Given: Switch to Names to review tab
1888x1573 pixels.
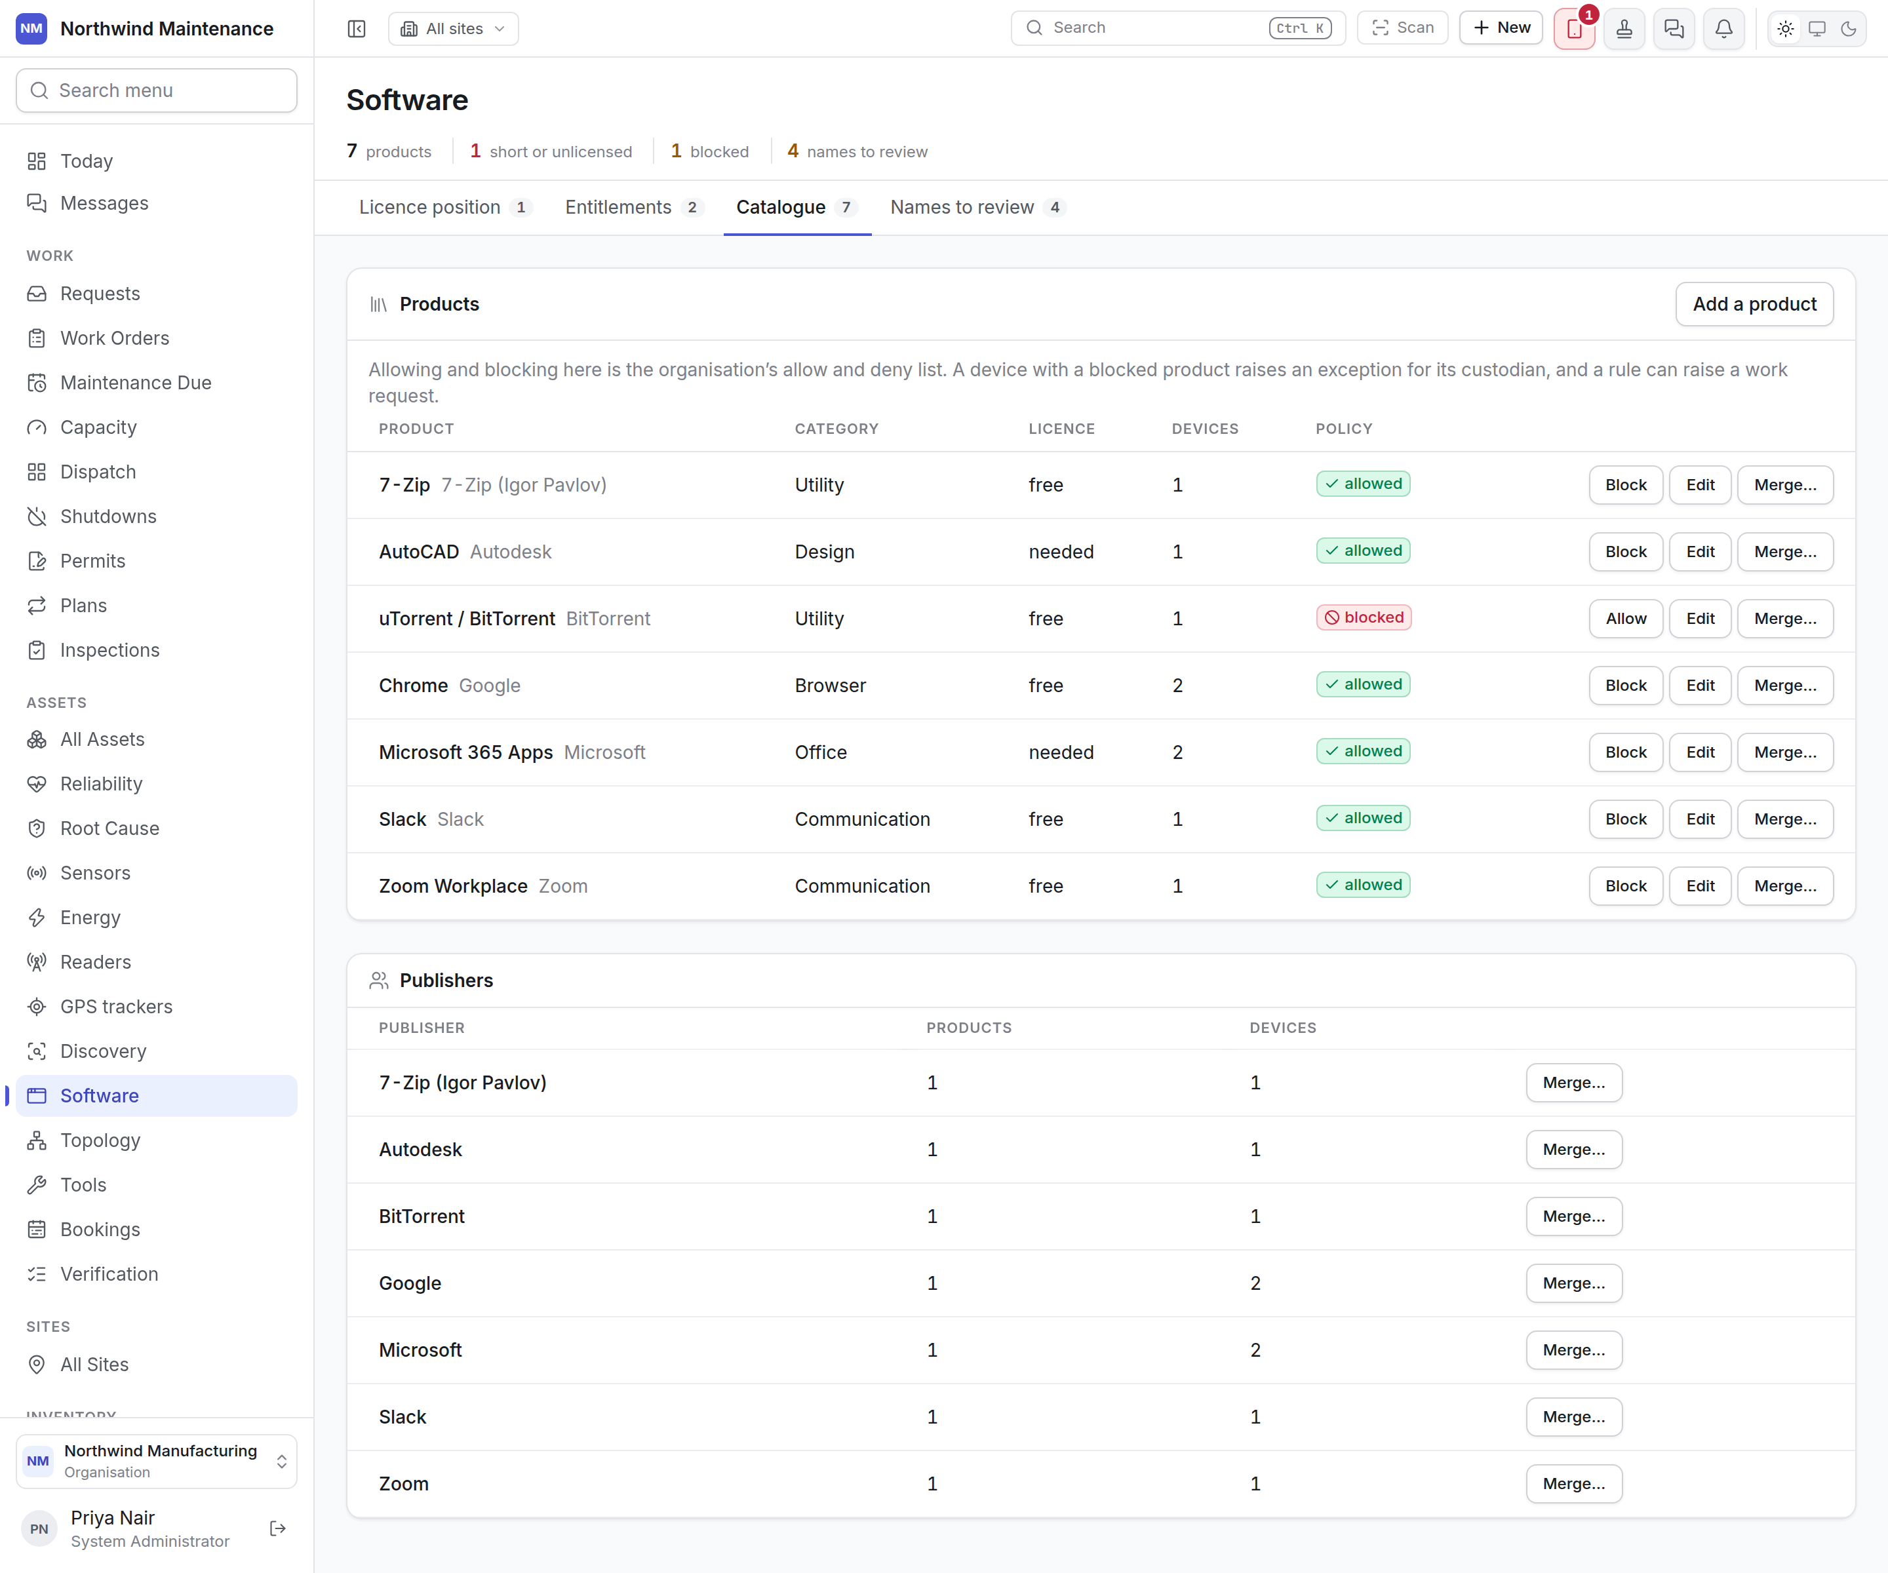Looking at the screenshot, I should (977, 208).
